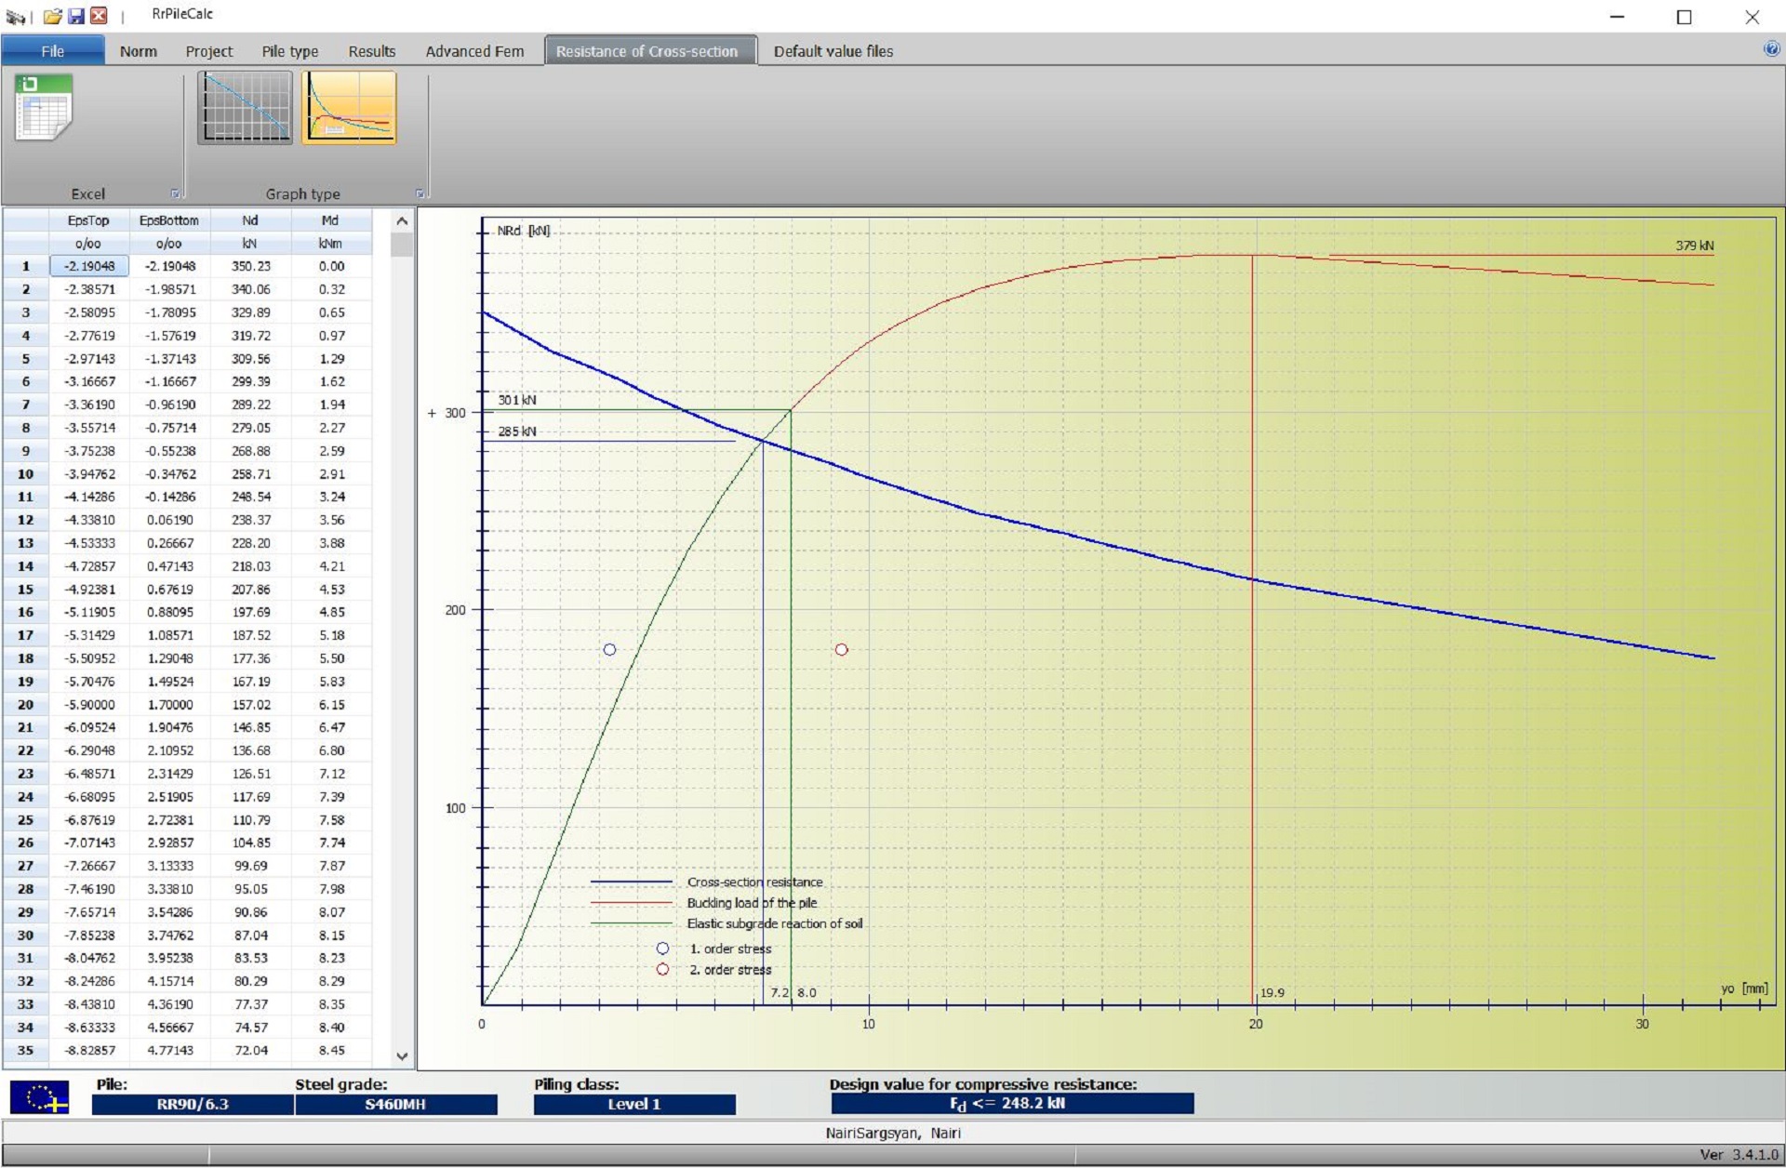Click the 379 kN label on graph
Image resolution: width=1786 pixels, height=1168 pixels.
(x=1694, y=246)
